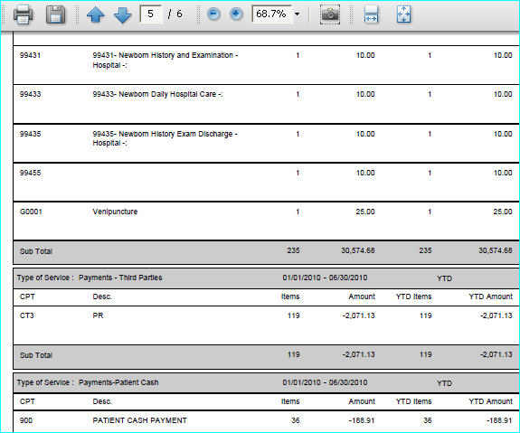Click PATIENT CASH PAYMENT description
Viewport: 520px width, 433px height.
pyautogui.click(x=139, y=420)
